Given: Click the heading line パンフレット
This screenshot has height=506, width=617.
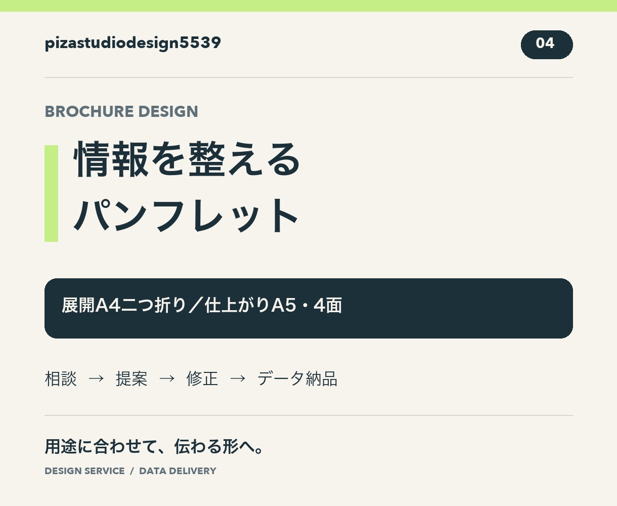Looking at the screenshot, I should [x=187, y=215].
